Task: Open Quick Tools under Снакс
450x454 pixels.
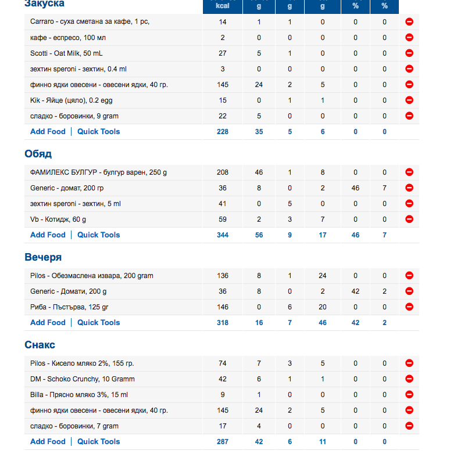Action: (x=98, y=442)
